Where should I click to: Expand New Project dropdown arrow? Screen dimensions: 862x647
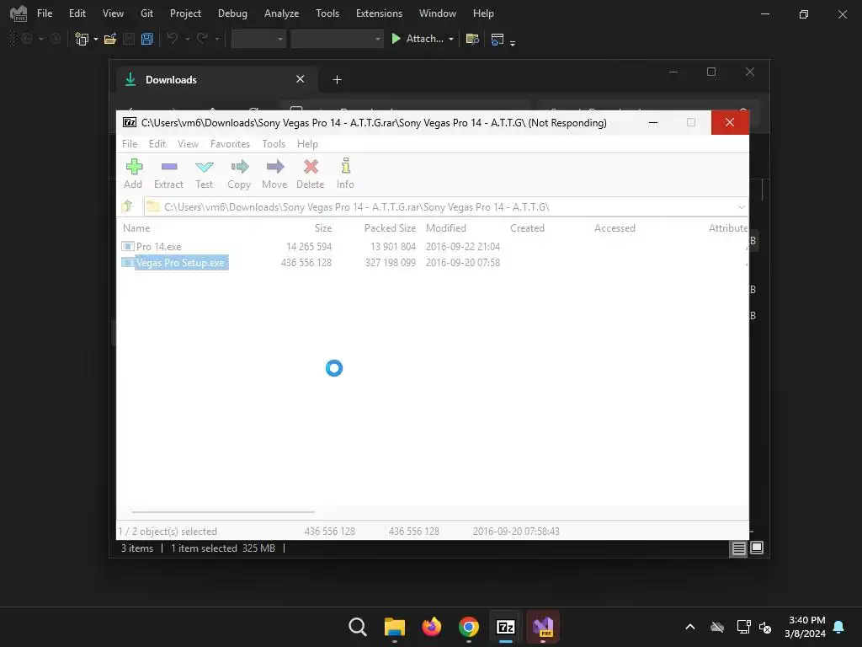(96, 39)
